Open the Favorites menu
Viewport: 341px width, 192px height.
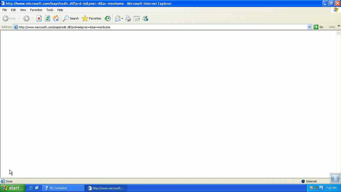[x=36, y=10]
